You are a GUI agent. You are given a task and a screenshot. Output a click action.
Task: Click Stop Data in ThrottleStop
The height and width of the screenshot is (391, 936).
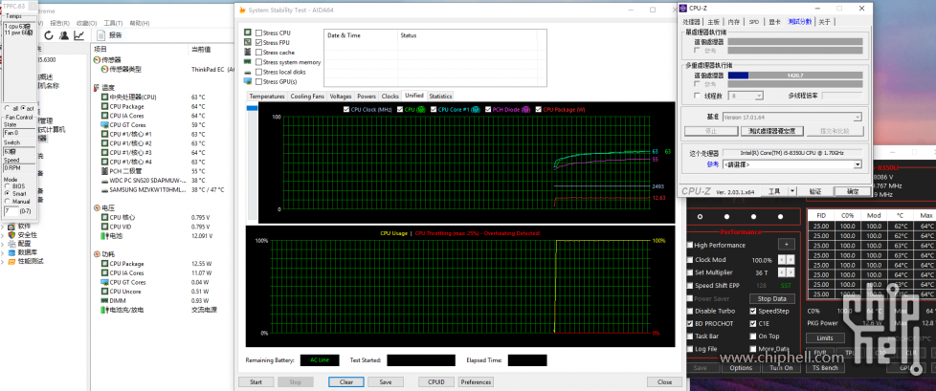pos(771,298)
